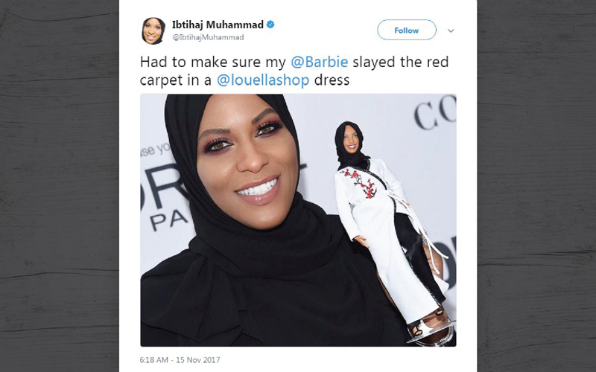Open the @Barbie mention link
The height and width of the screenshot is (372, 596).
click(x=320, y=62)
